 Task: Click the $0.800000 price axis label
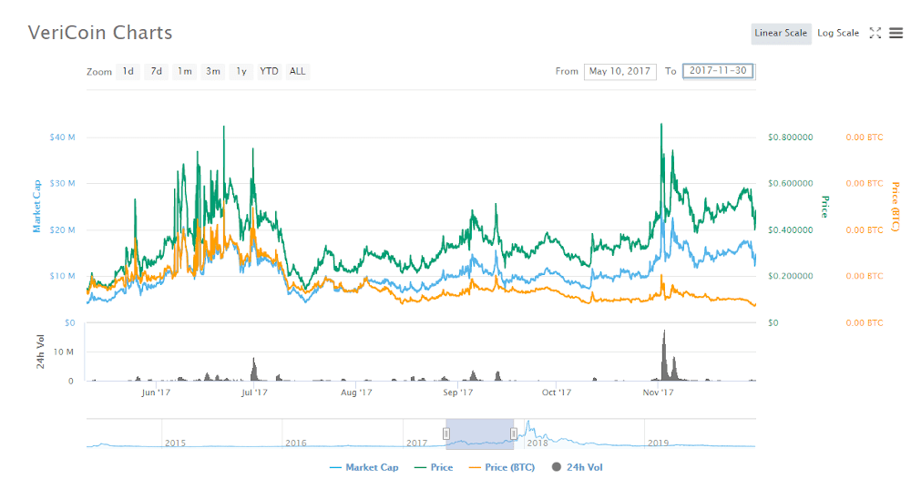point(790,138)
